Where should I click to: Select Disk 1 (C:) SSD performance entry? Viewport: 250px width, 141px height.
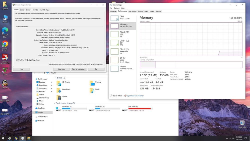click(x=122, y=43)
